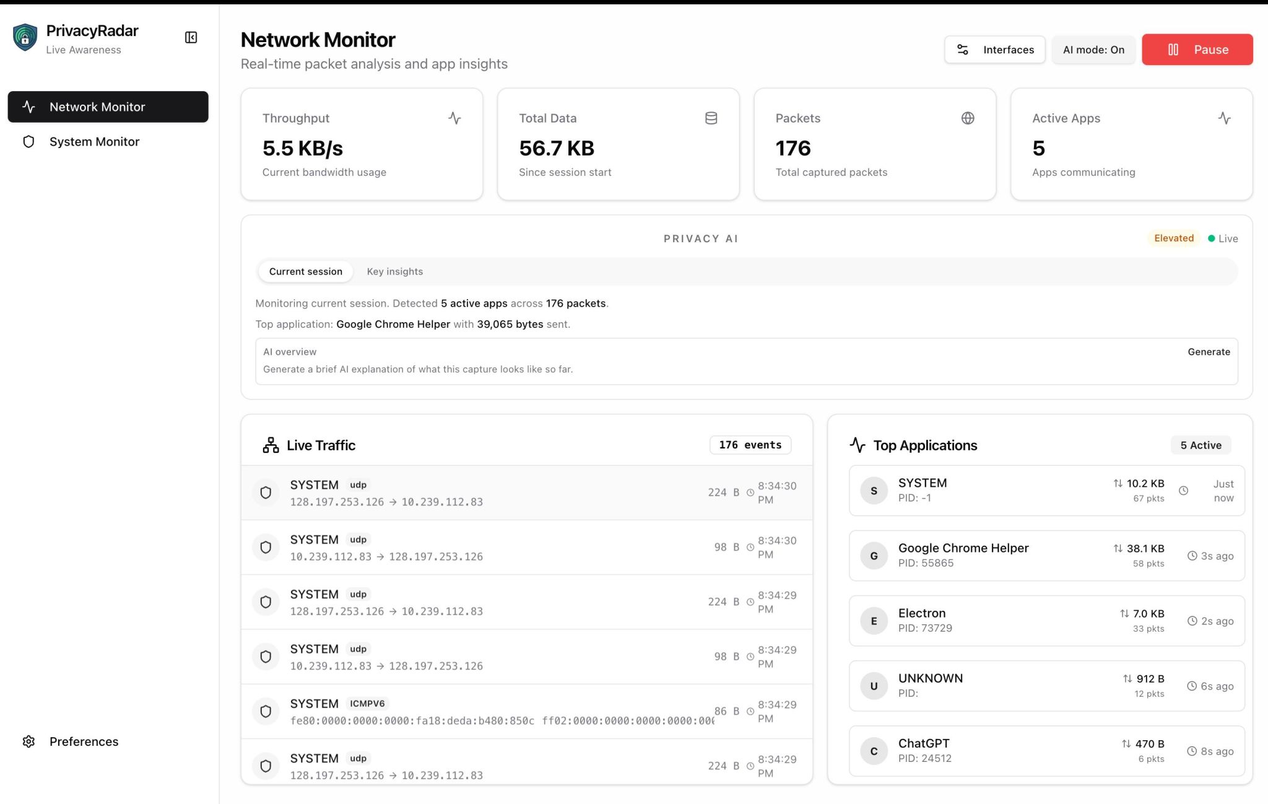
Task: Click the ICMPV6 protocol tag
Action: tap(367, 704)
